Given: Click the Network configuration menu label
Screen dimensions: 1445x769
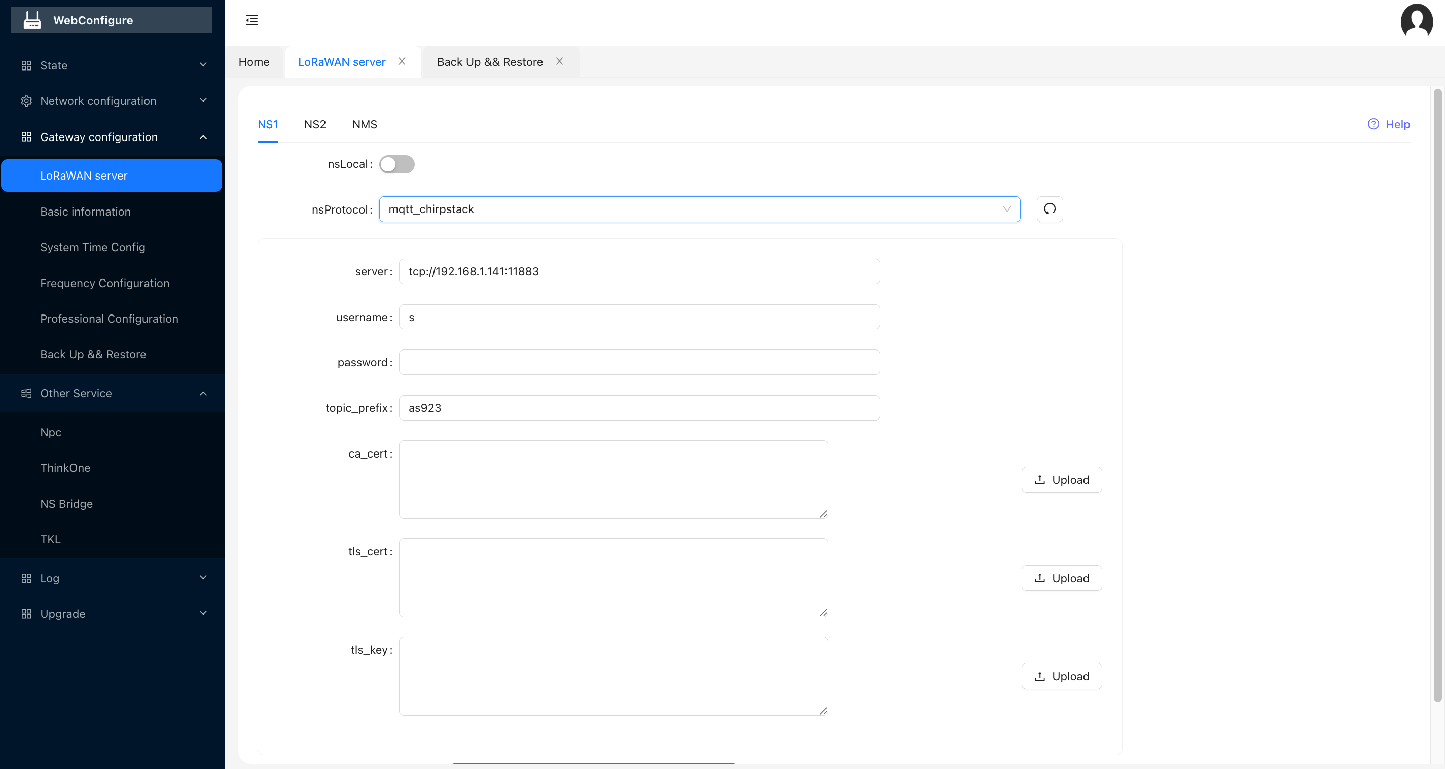Looking at the screenshot, I should [x=98, y=101].
